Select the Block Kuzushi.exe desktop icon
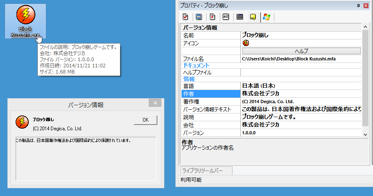This screenshot has height=196, width=373. (x=25, y=21)
